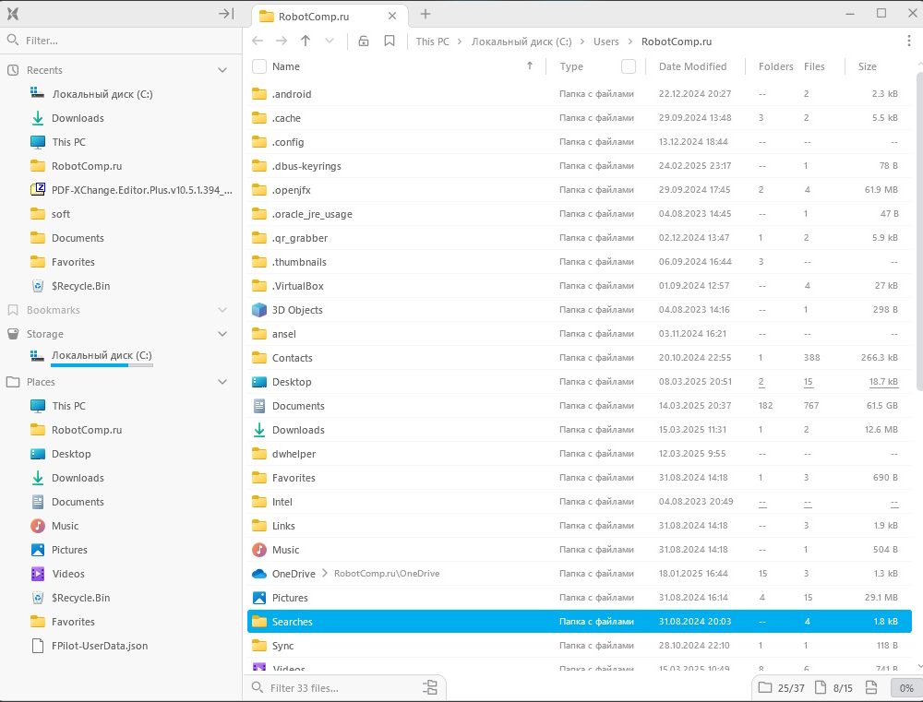Screen dimensions: 923x702
Task: Click the 3D Objects cube icon
Action: point(259,310)
